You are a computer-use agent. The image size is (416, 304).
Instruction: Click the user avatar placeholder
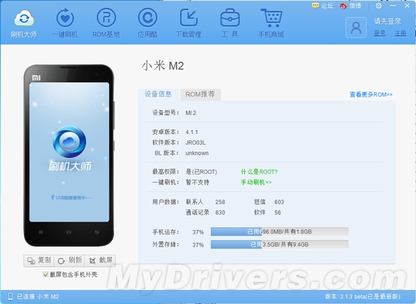tap(356, 28)
